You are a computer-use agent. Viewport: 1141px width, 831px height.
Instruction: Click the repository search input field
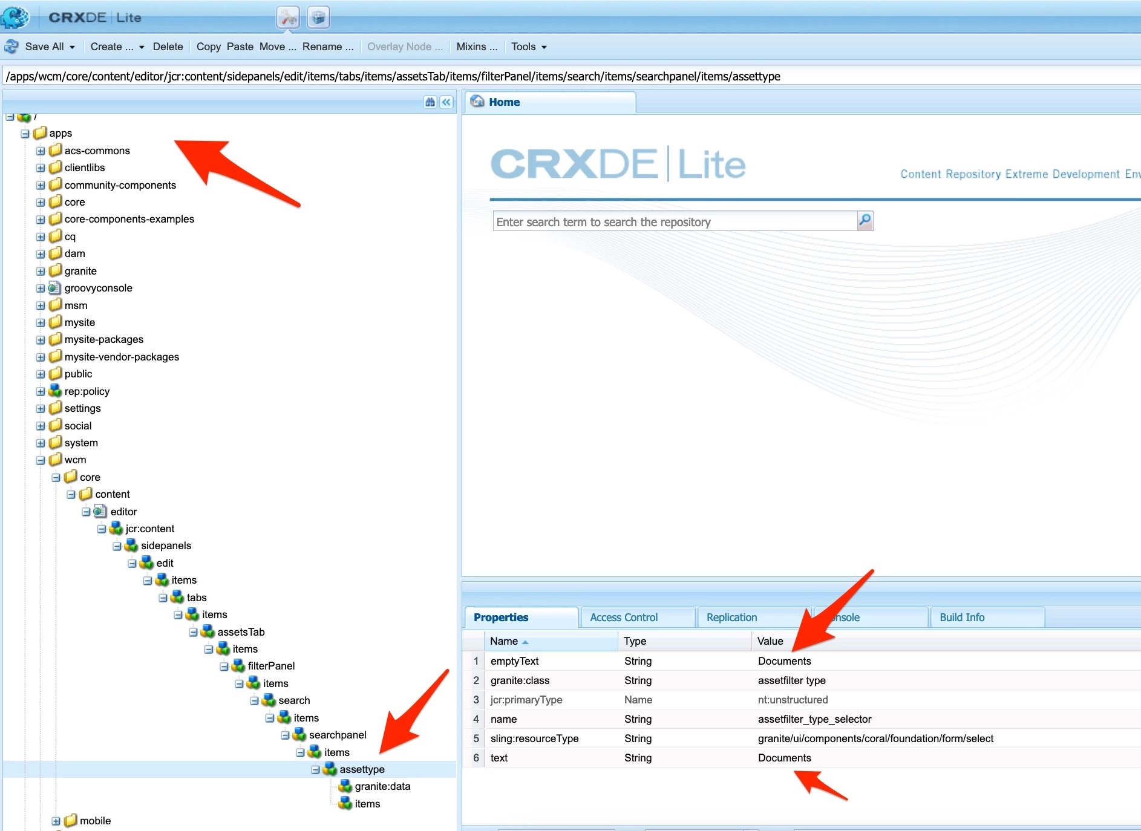pyautogui.click(x=675, y=221)
